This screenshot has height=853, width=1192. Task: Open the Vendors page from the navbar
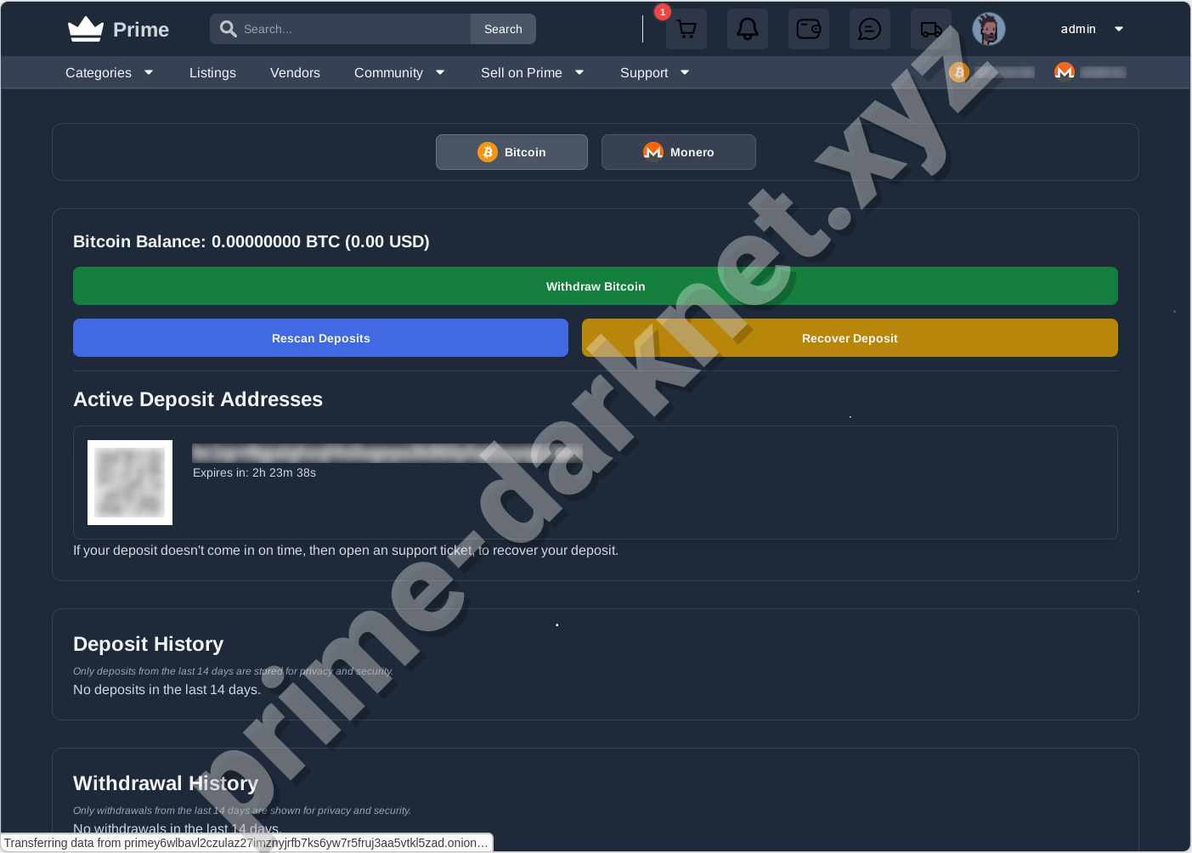tap(295, 73)
